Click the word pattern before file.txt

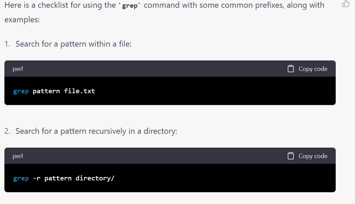click(46, 91)
